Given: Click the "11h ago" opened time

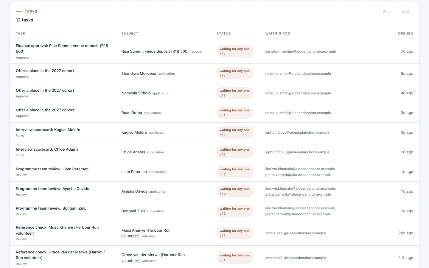Looking at the screenshot, I should tap(406, 258).
